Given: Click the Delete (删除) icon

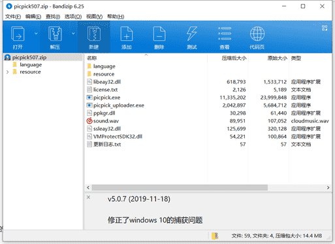Looking at the screenshot, I should tap(159, 37).
